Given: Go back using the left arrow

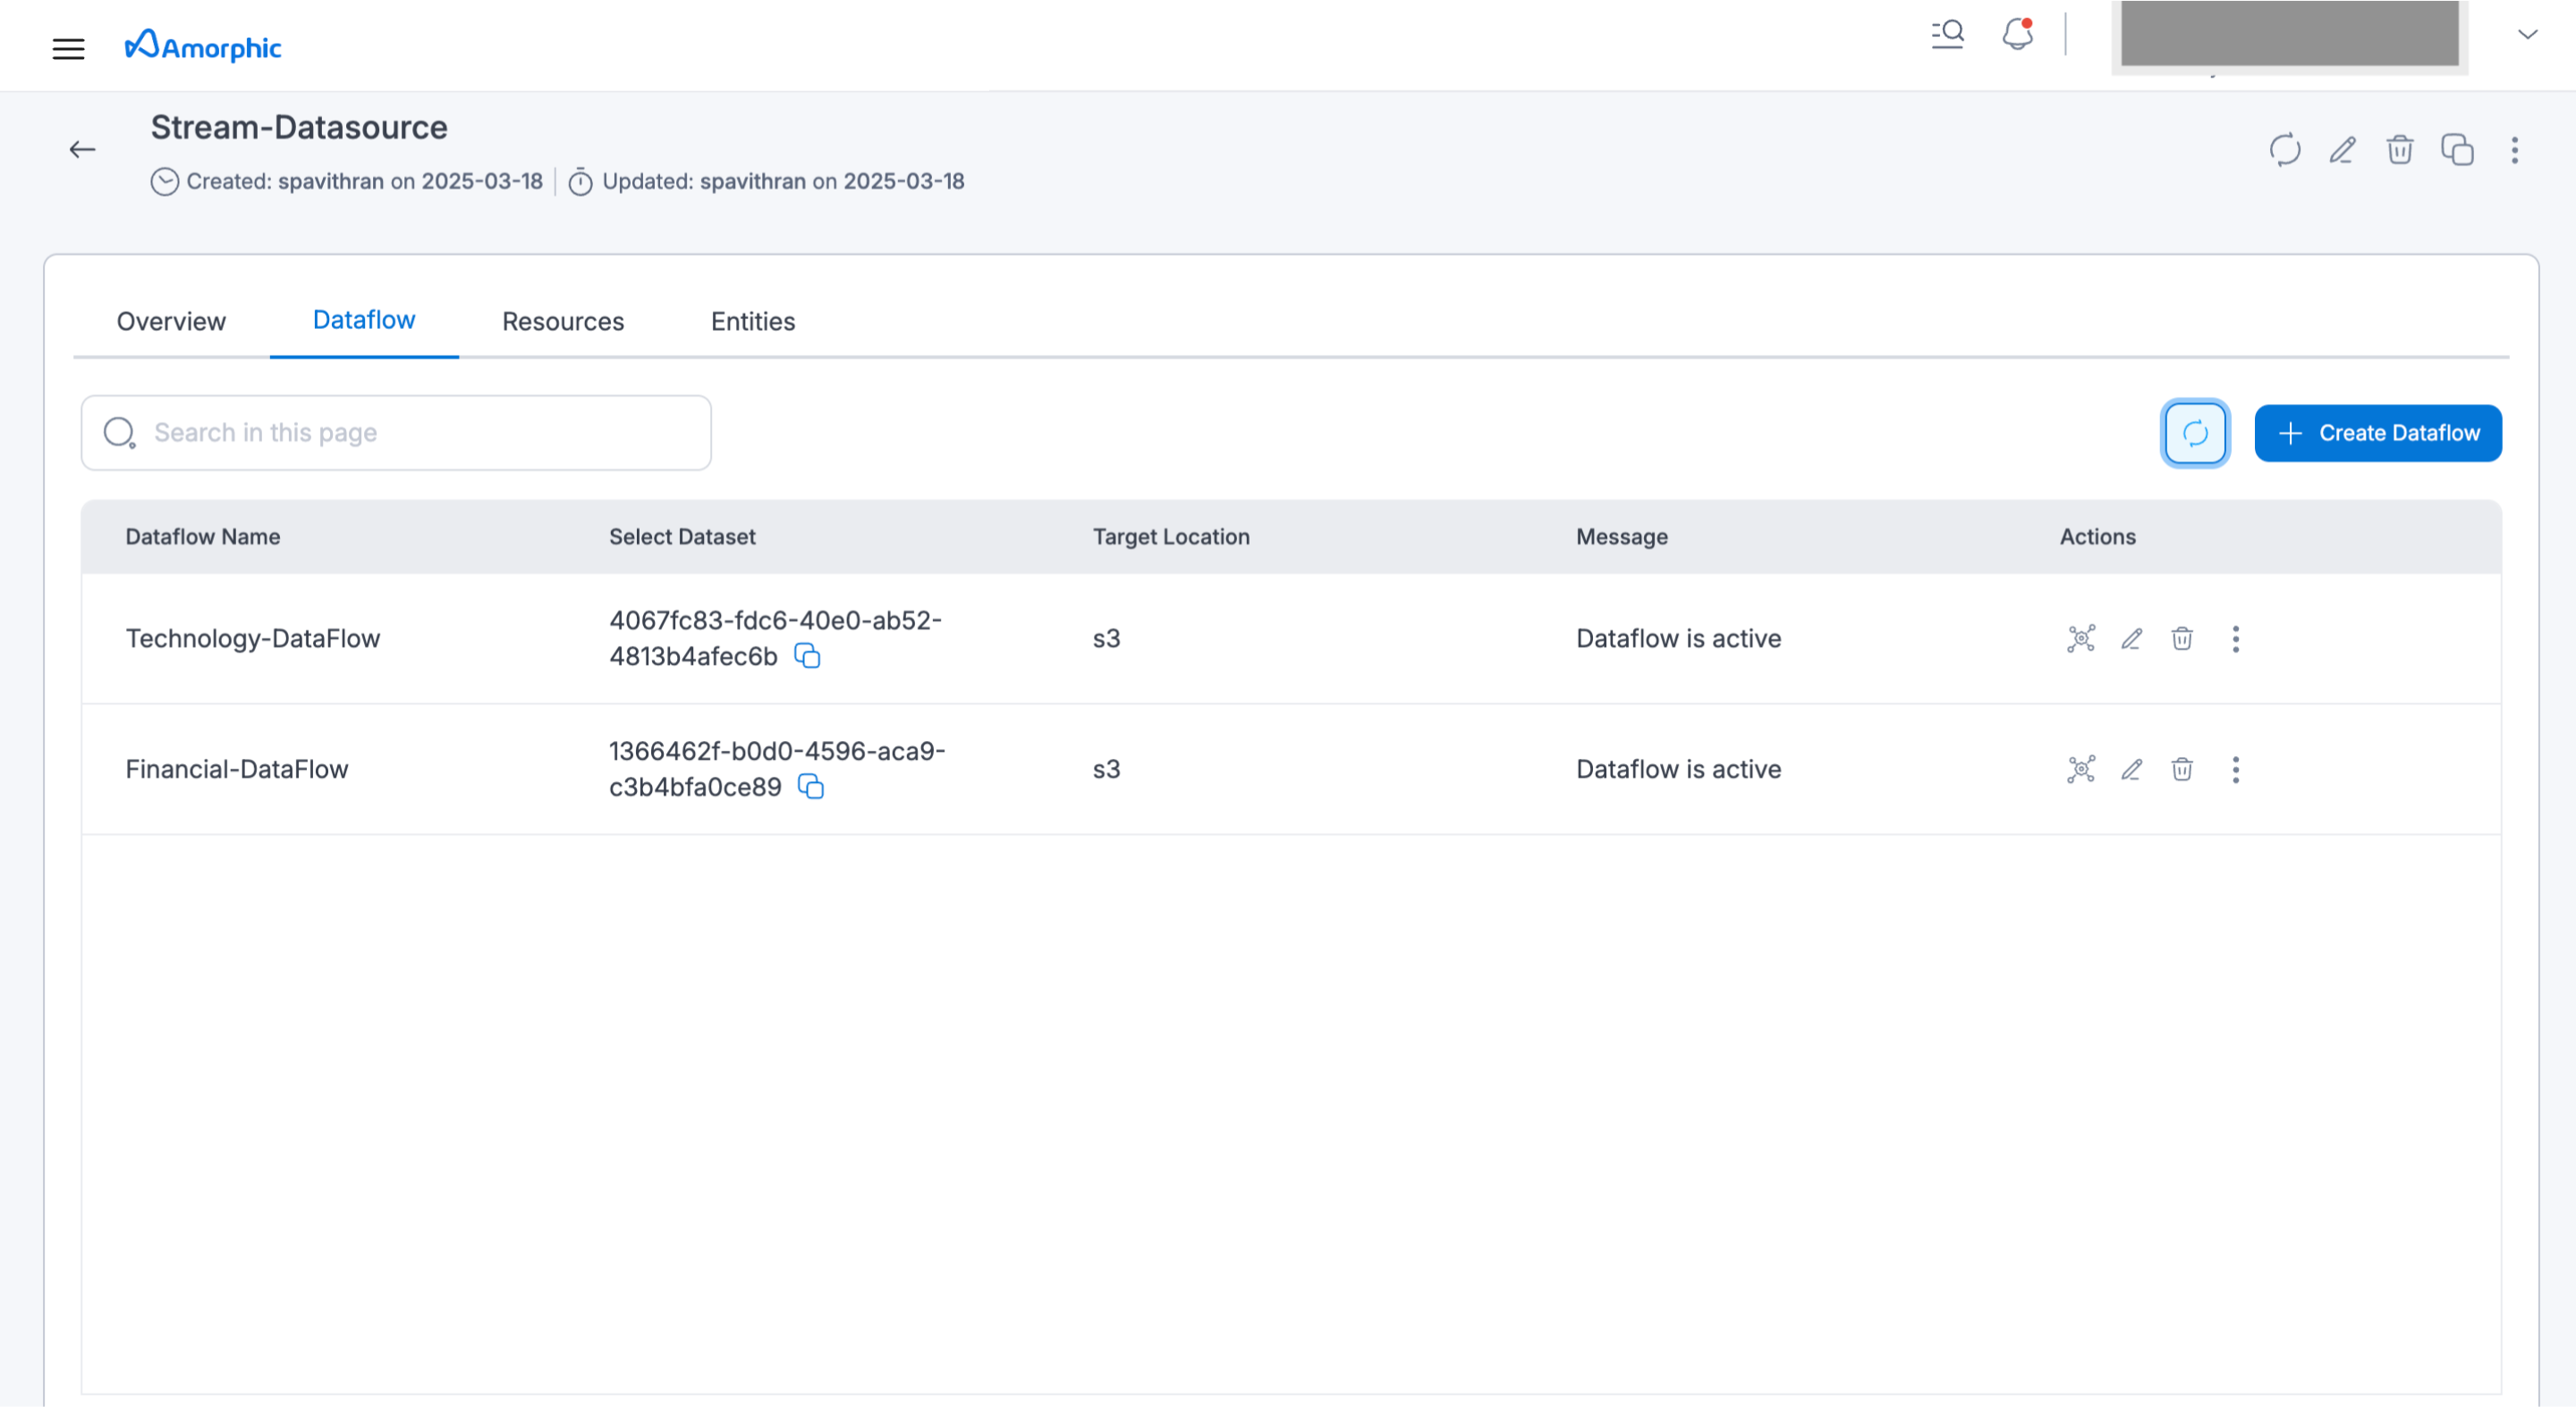Looking at the screenshot, I should click(x=82, y=150).
